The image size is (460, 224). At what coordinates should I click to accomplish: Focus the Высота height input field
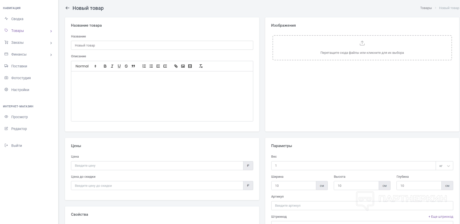coord(356,186)
